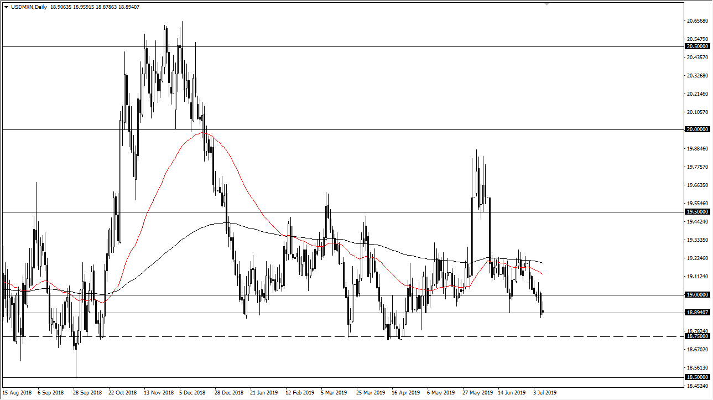Click the 19.00000 support level label
Viewport: 713px width, 400px height.
point(697,294)
